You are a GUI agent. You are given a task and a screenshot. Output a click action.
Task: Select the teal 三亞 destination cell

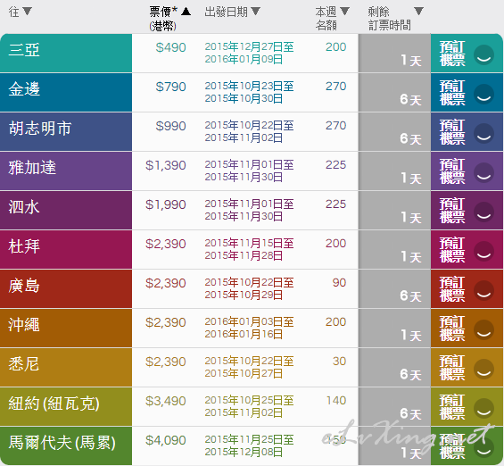(66, 53)
